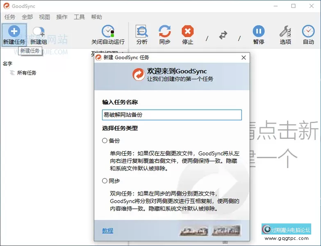Start Sync (同步) with the toolbar icon
The image size is (321, 246).
tap(164, 31)
